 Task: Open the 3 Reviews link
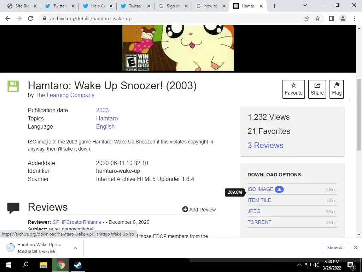tap(265, 145)
